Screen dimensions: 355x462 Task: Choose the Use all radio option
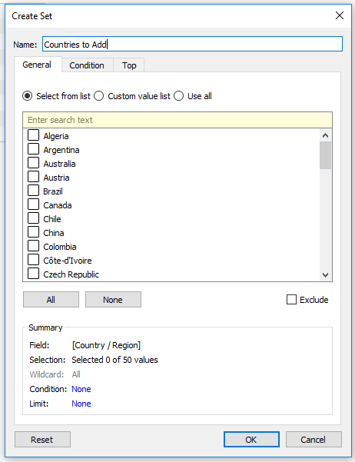click(178, 96)
